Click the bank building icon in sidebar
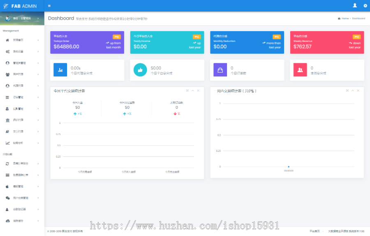 coord(7,120)
